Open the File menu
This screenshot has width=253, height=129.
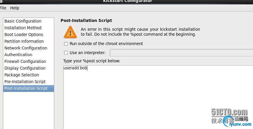(x=3, y=8)
